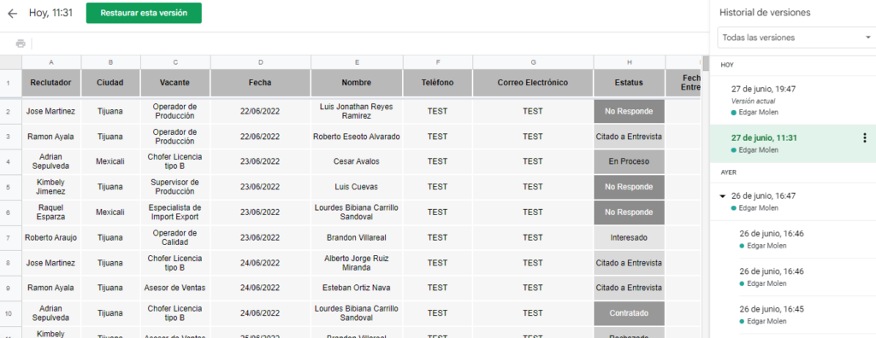
Task: Click the print icon in the toolbar
Action: [x=21, y=44]
